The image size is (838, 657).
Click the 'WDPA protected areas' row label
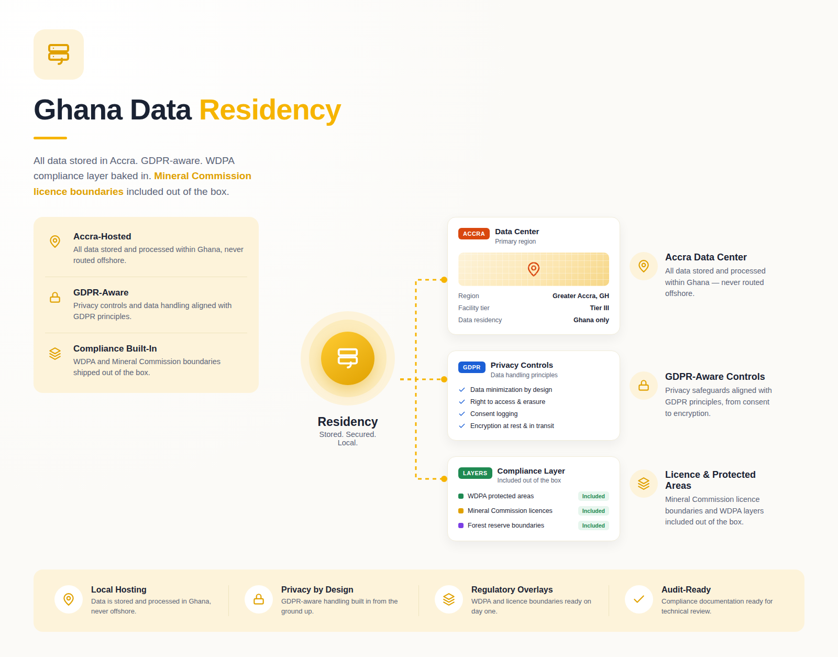click(501, 496)
